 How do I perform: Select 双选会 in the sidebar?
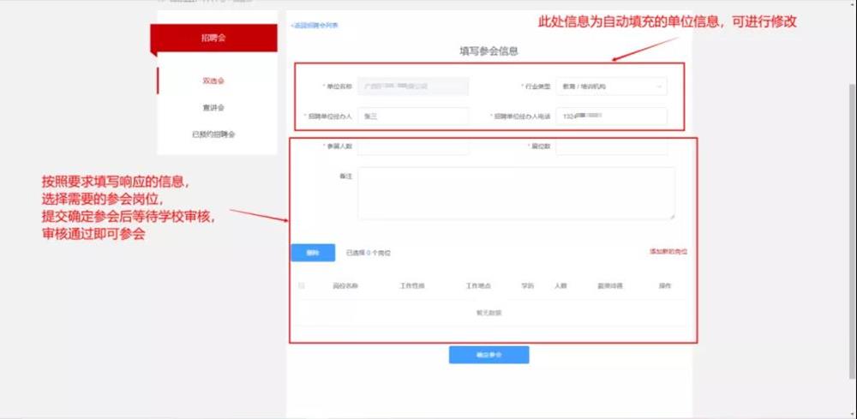click(x=213, y=81)
